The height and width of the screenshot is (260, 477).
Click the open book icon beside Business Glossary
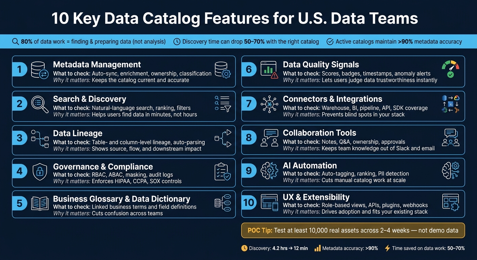(x=40, y=204)
